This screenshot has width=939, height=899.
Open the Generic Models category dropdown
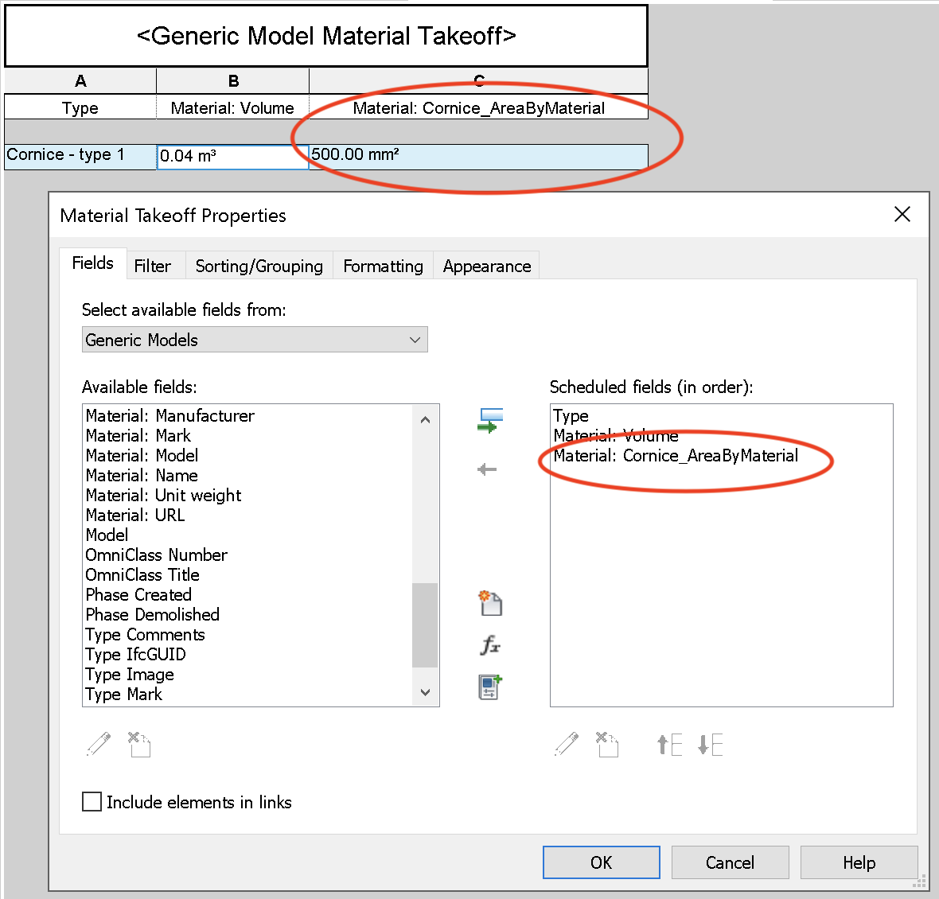415,340
